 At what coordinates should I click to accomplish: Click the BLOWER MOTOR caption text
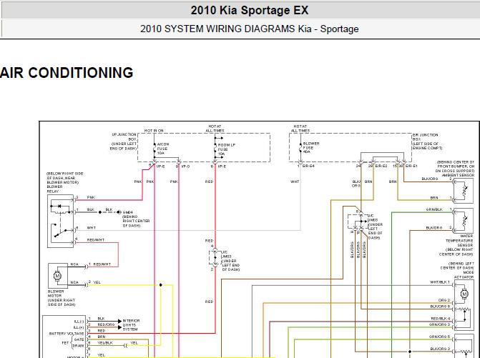pyautogui.click(x=62, y=298)
